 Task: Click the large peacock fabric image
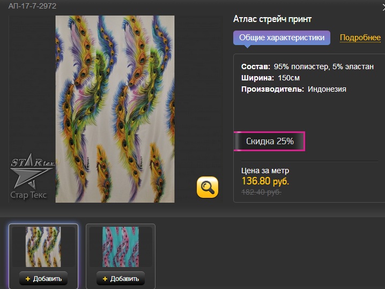click(x=115, y=109)
